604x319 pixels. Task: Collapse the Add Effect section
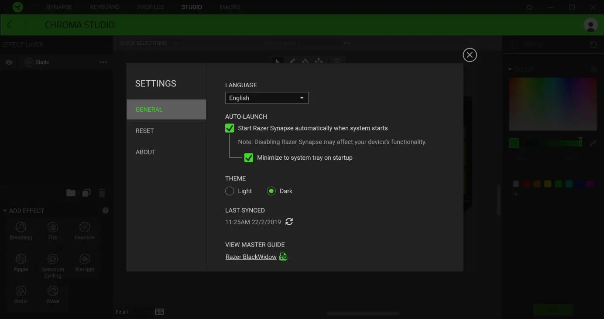click(x=5, y=211)
